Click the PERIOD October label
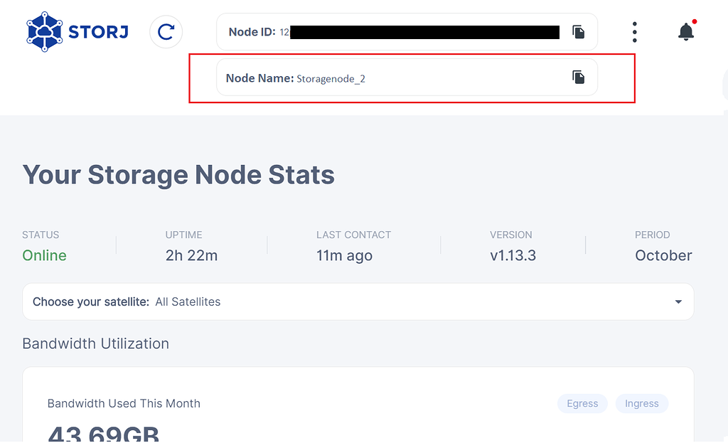 [x=663, y=255]
